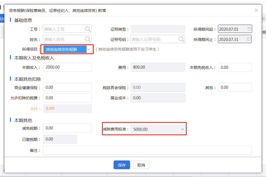Click the 已缴税额 field

tap(60, 139)
